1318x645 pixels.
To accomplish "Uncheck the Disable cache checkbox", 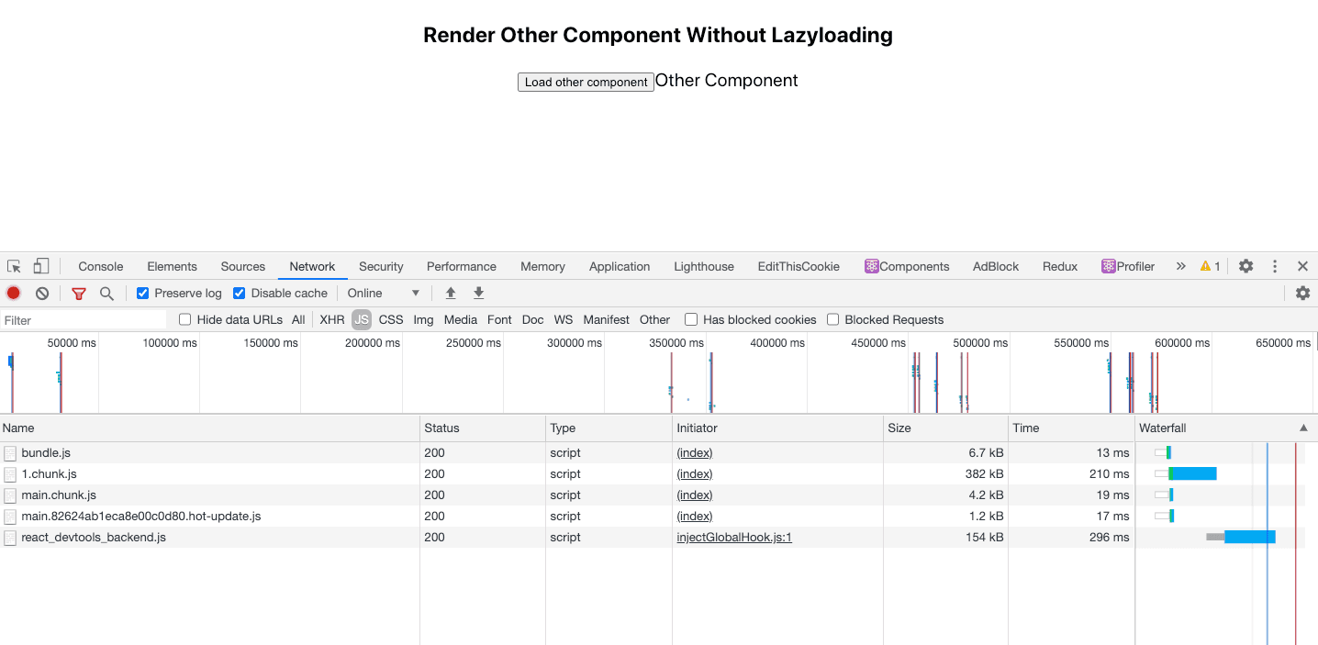I will point(240,294).
